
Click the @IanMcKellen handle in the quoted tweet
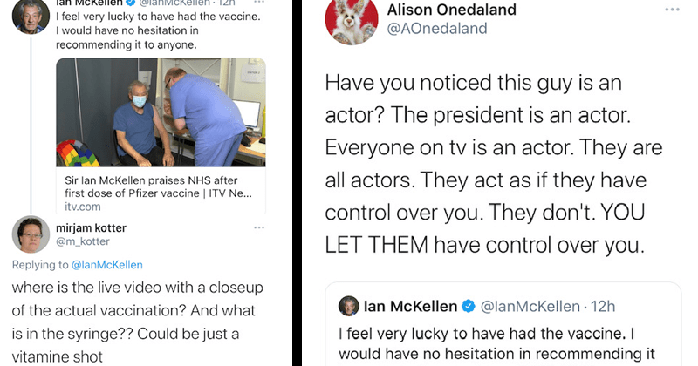(531, 306)
